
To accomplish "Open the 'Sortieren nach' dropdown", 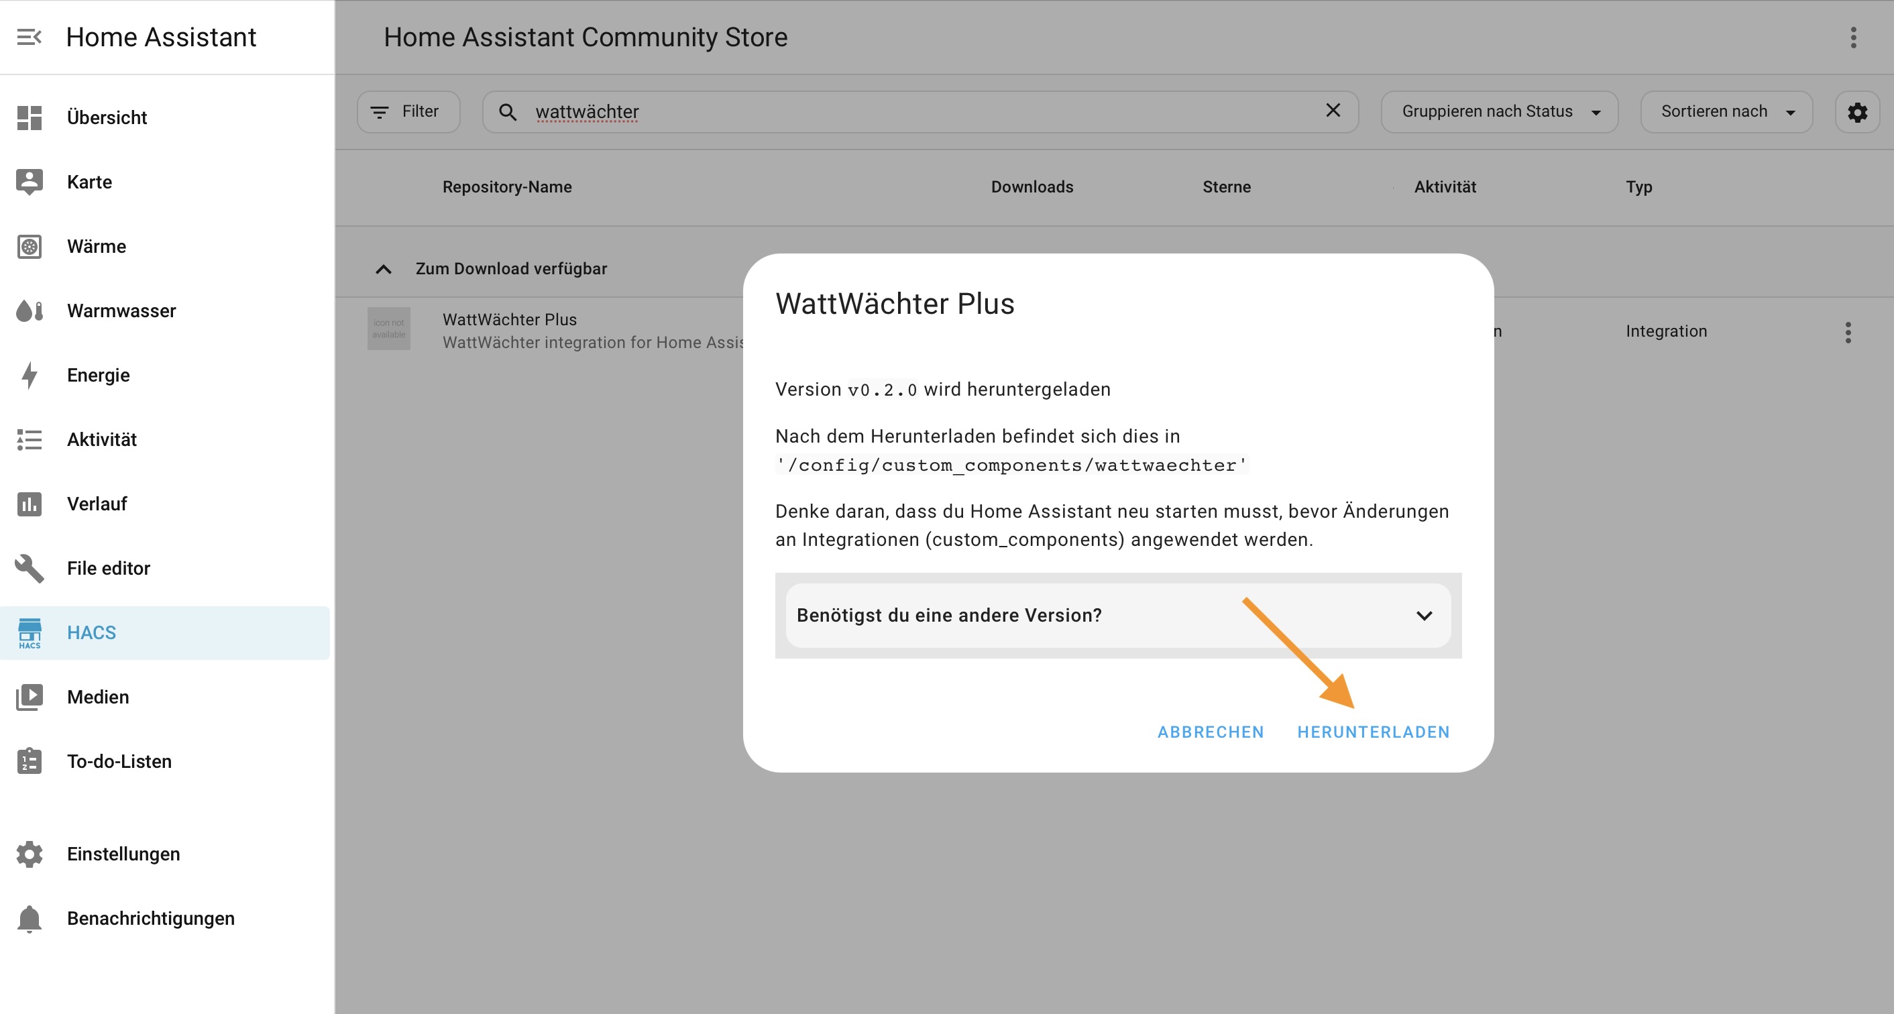I will point(1726,112).
